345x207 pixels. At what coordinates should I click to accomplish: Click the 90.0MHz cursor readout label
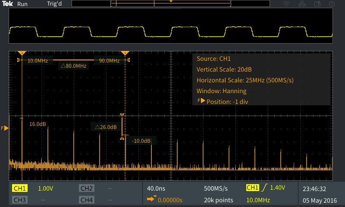[109, 61]
